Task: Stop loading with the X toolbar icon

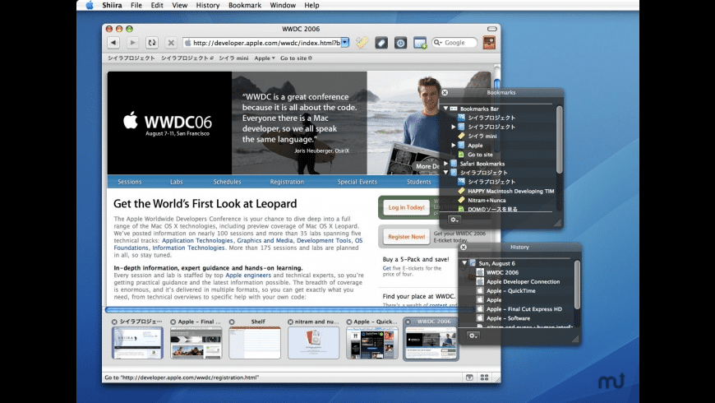Action: (171, 43)
